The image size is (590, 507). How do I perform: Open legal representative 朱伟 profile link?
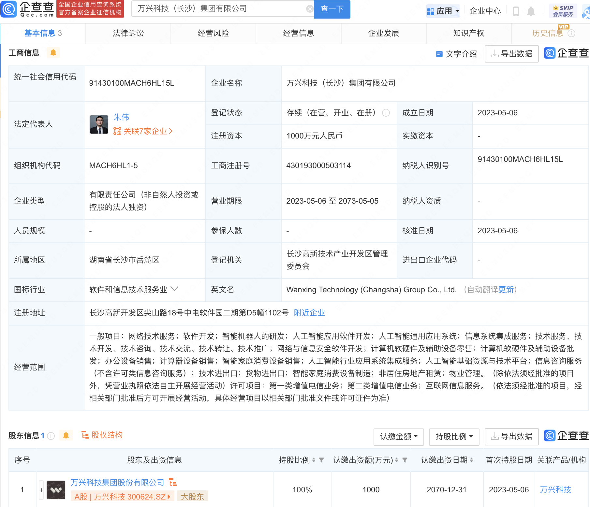tap(121, 117)
